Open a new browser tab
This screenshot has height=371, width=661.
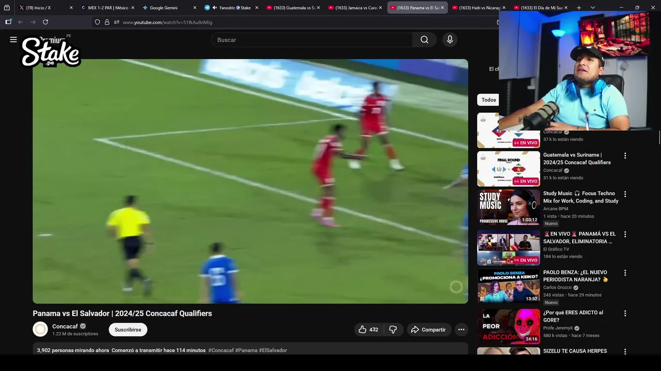point(579,8)
